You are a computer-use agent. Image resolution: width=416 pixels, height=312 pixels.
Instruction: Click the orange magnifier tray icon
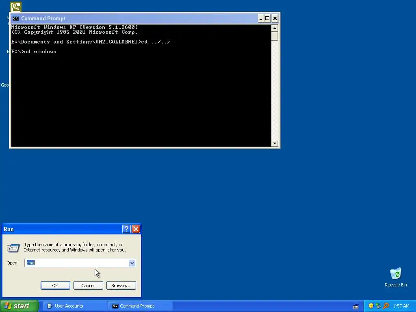pyautogui.click(x=386, y=306)
